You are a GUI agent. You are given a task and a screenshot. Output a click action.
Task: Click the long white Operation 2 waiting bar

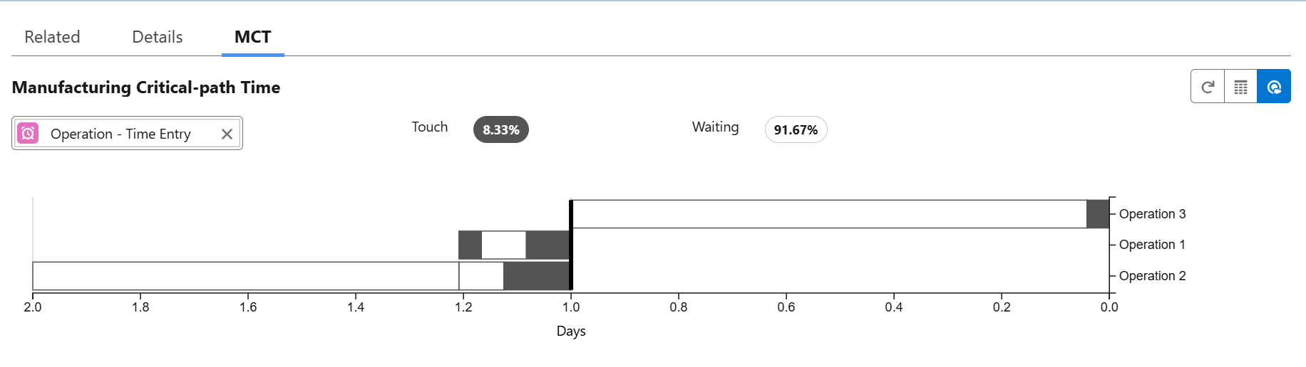tap(245, 276)
